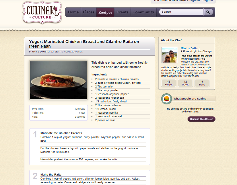View the chef's 49 Recipes
This screenshot has width=237, height=185.
[169, 83]
